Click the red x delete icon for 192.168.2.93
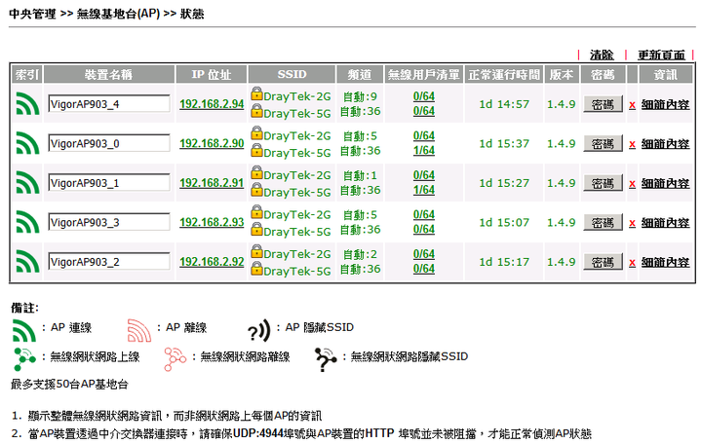This screenshot has width=702, height=444. [632, 223]
